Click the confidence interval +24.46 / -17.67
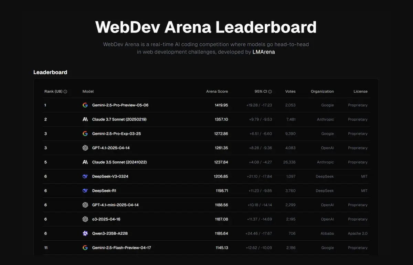Screen dimensions: 413x265 pyautogui.click(x=259, y=233)
